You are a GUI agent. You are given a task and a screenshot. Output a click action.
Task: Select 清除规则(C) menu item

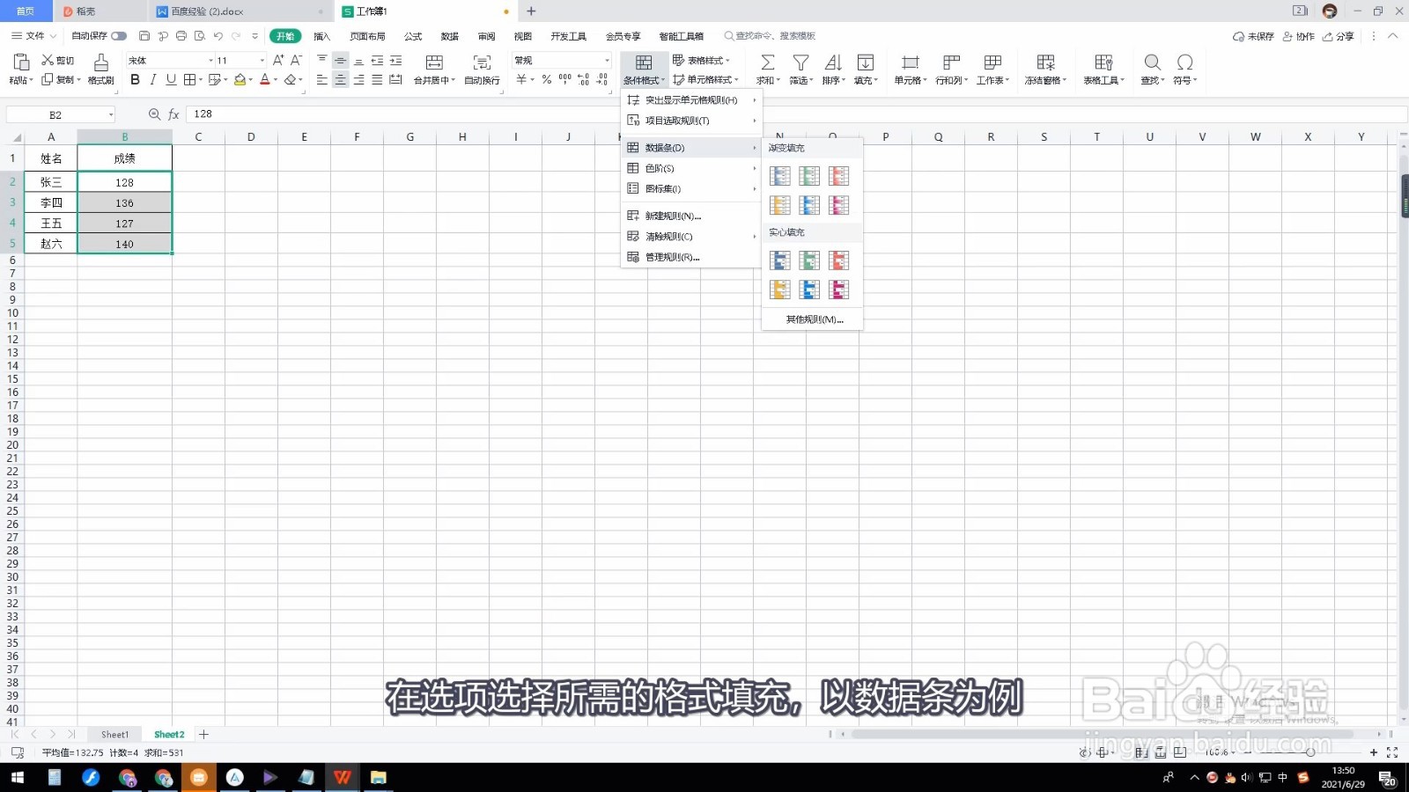coord(691,236)
